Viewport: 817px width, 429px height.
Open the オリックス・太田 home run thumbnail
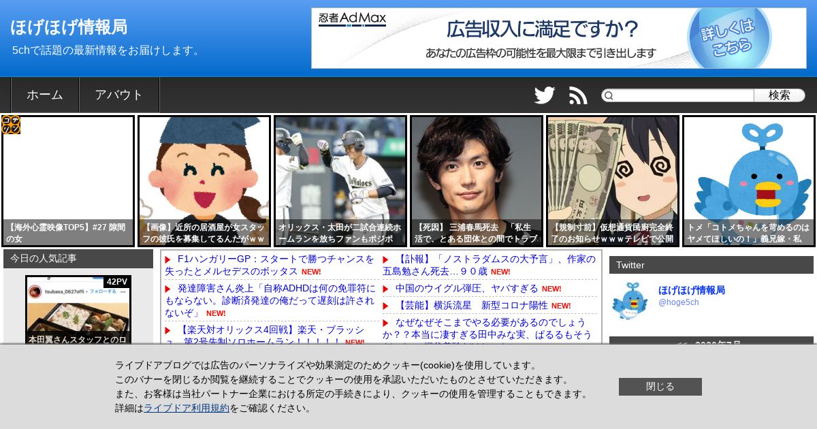click(340, 181)
